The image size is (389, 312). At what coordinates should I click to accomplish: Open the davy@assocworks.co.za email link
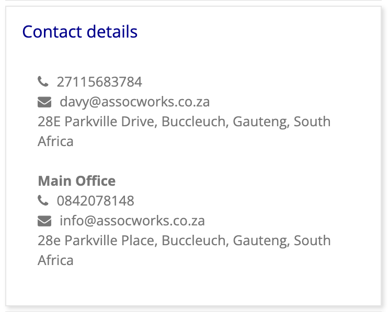pyautogui.click(x=134, y=102)
